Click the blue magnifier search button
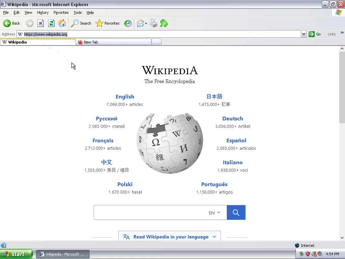345x259 pixels. pyautogui.click(x=236, y=212)
